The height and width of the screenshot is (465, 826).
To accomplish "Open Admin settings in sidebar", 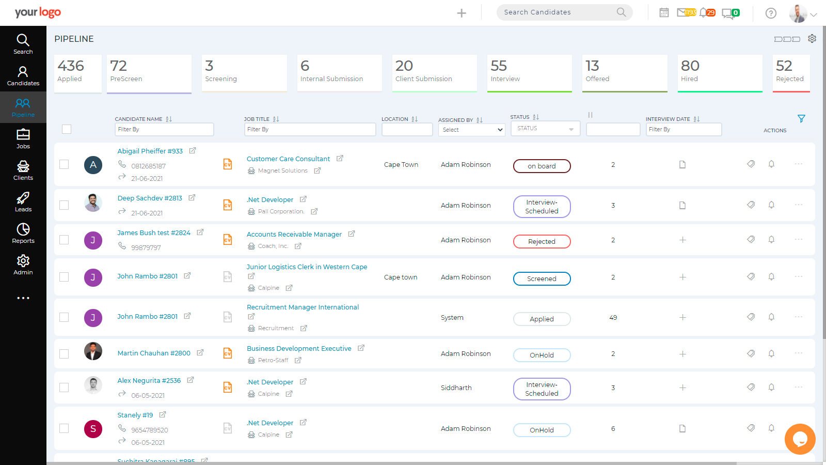I will (23, 265).
